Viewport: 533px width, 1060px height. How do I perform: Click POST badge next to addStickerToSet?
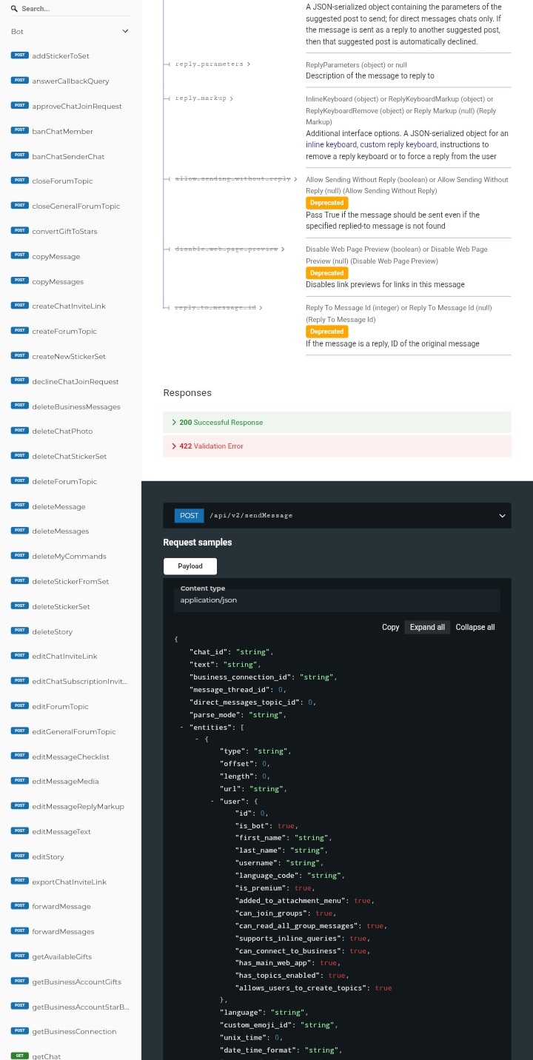point(20,56)
